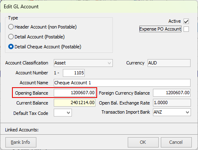The height and width of the screenshot is (150, 198).
Task: Click the Account Classification label
Action: tap(27, 63)
